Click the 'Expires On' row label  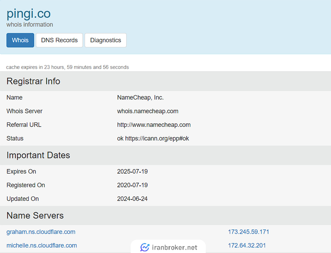point(21,171)
